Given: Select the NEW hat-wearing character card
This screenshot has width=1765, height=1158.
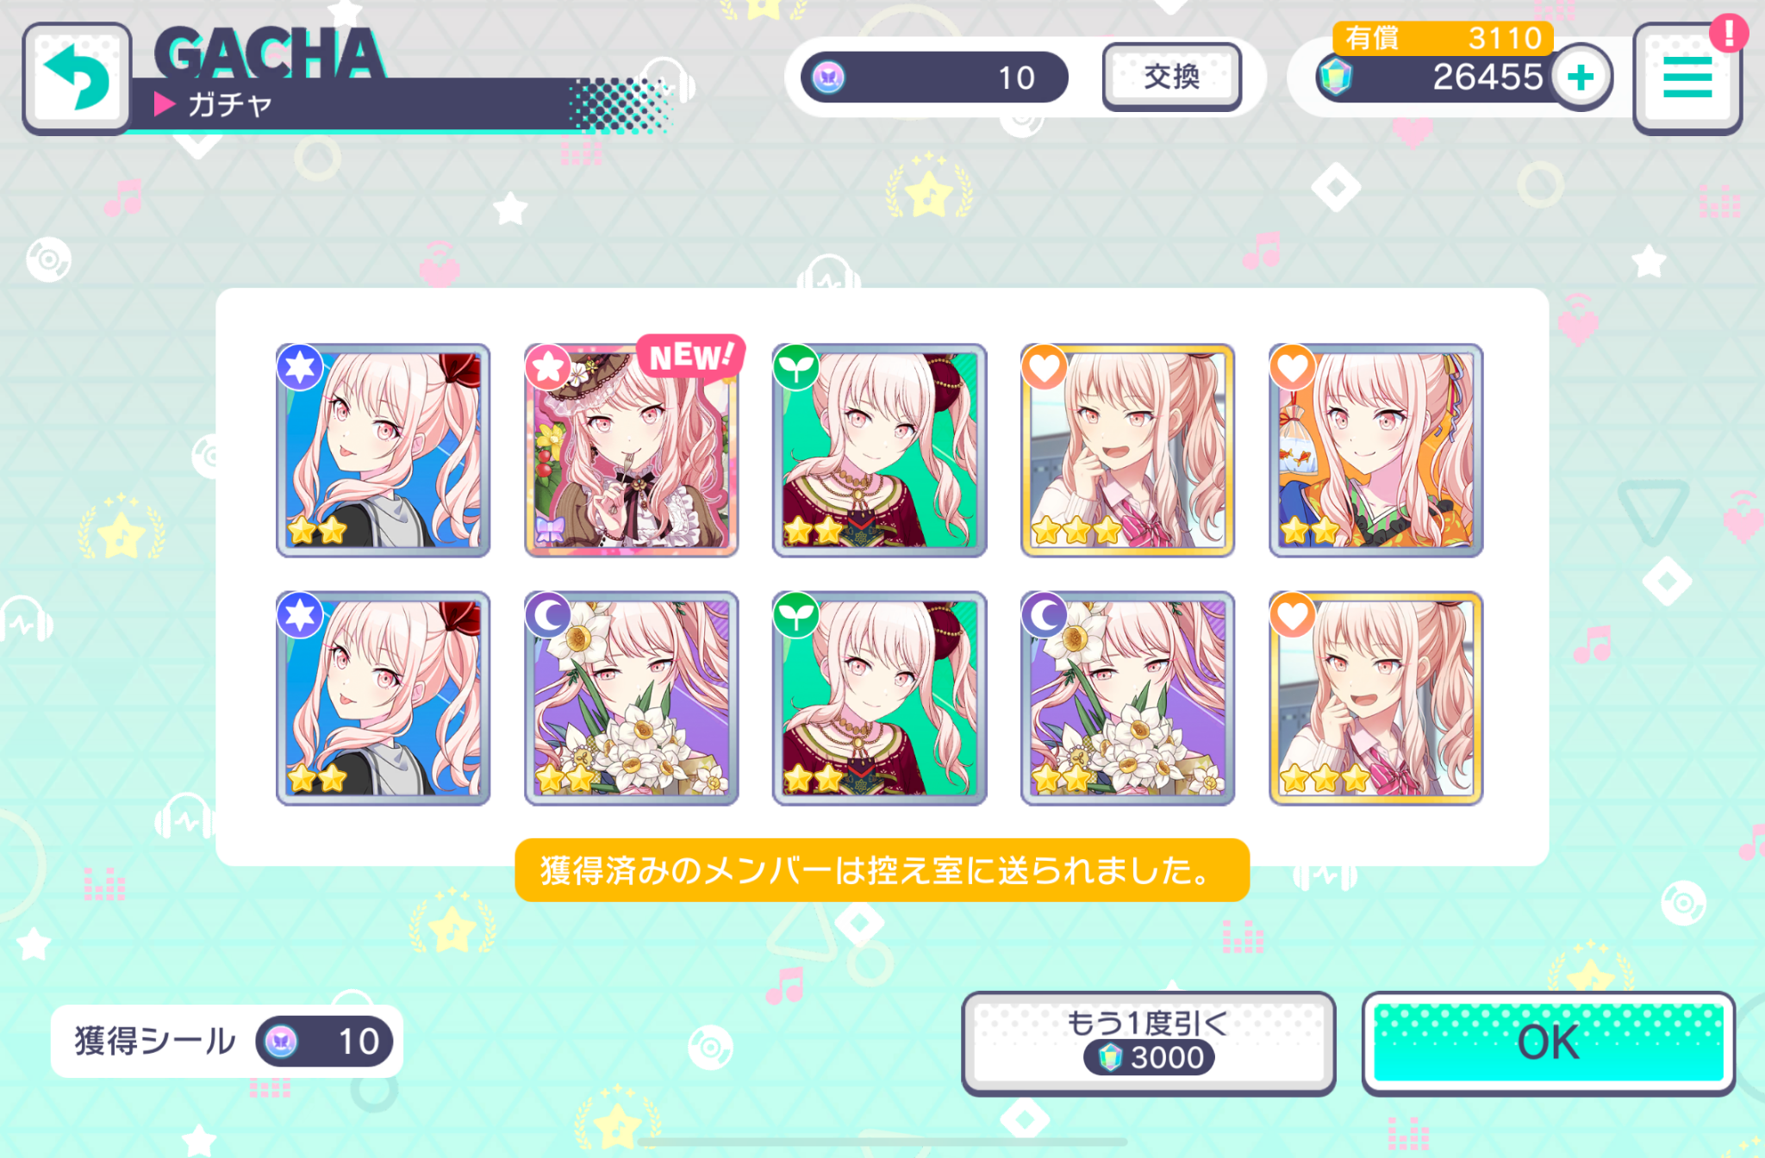Looking at the screenshot, I should coord(632,450).
